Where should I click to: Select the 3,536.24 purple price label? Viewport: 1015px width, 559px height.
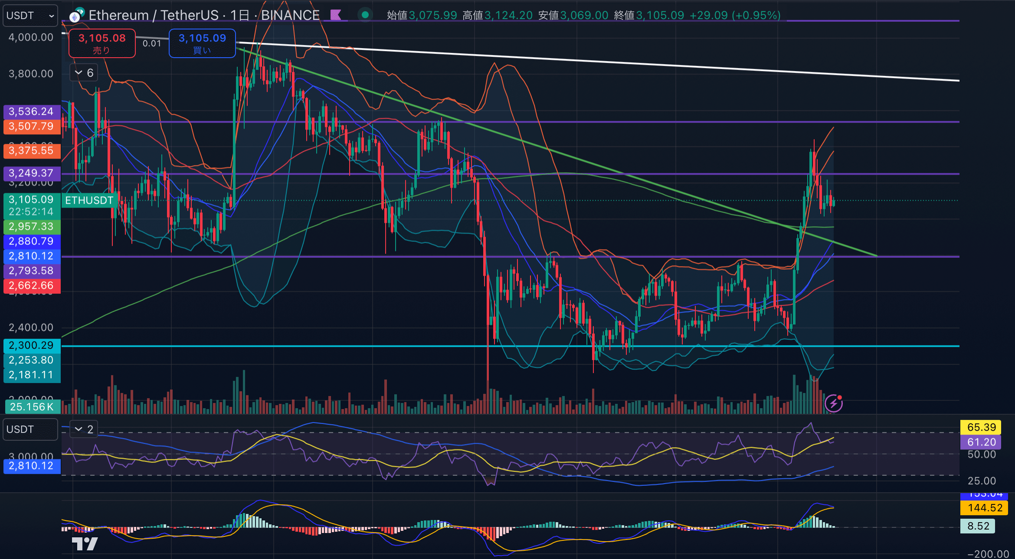point(32,111)
